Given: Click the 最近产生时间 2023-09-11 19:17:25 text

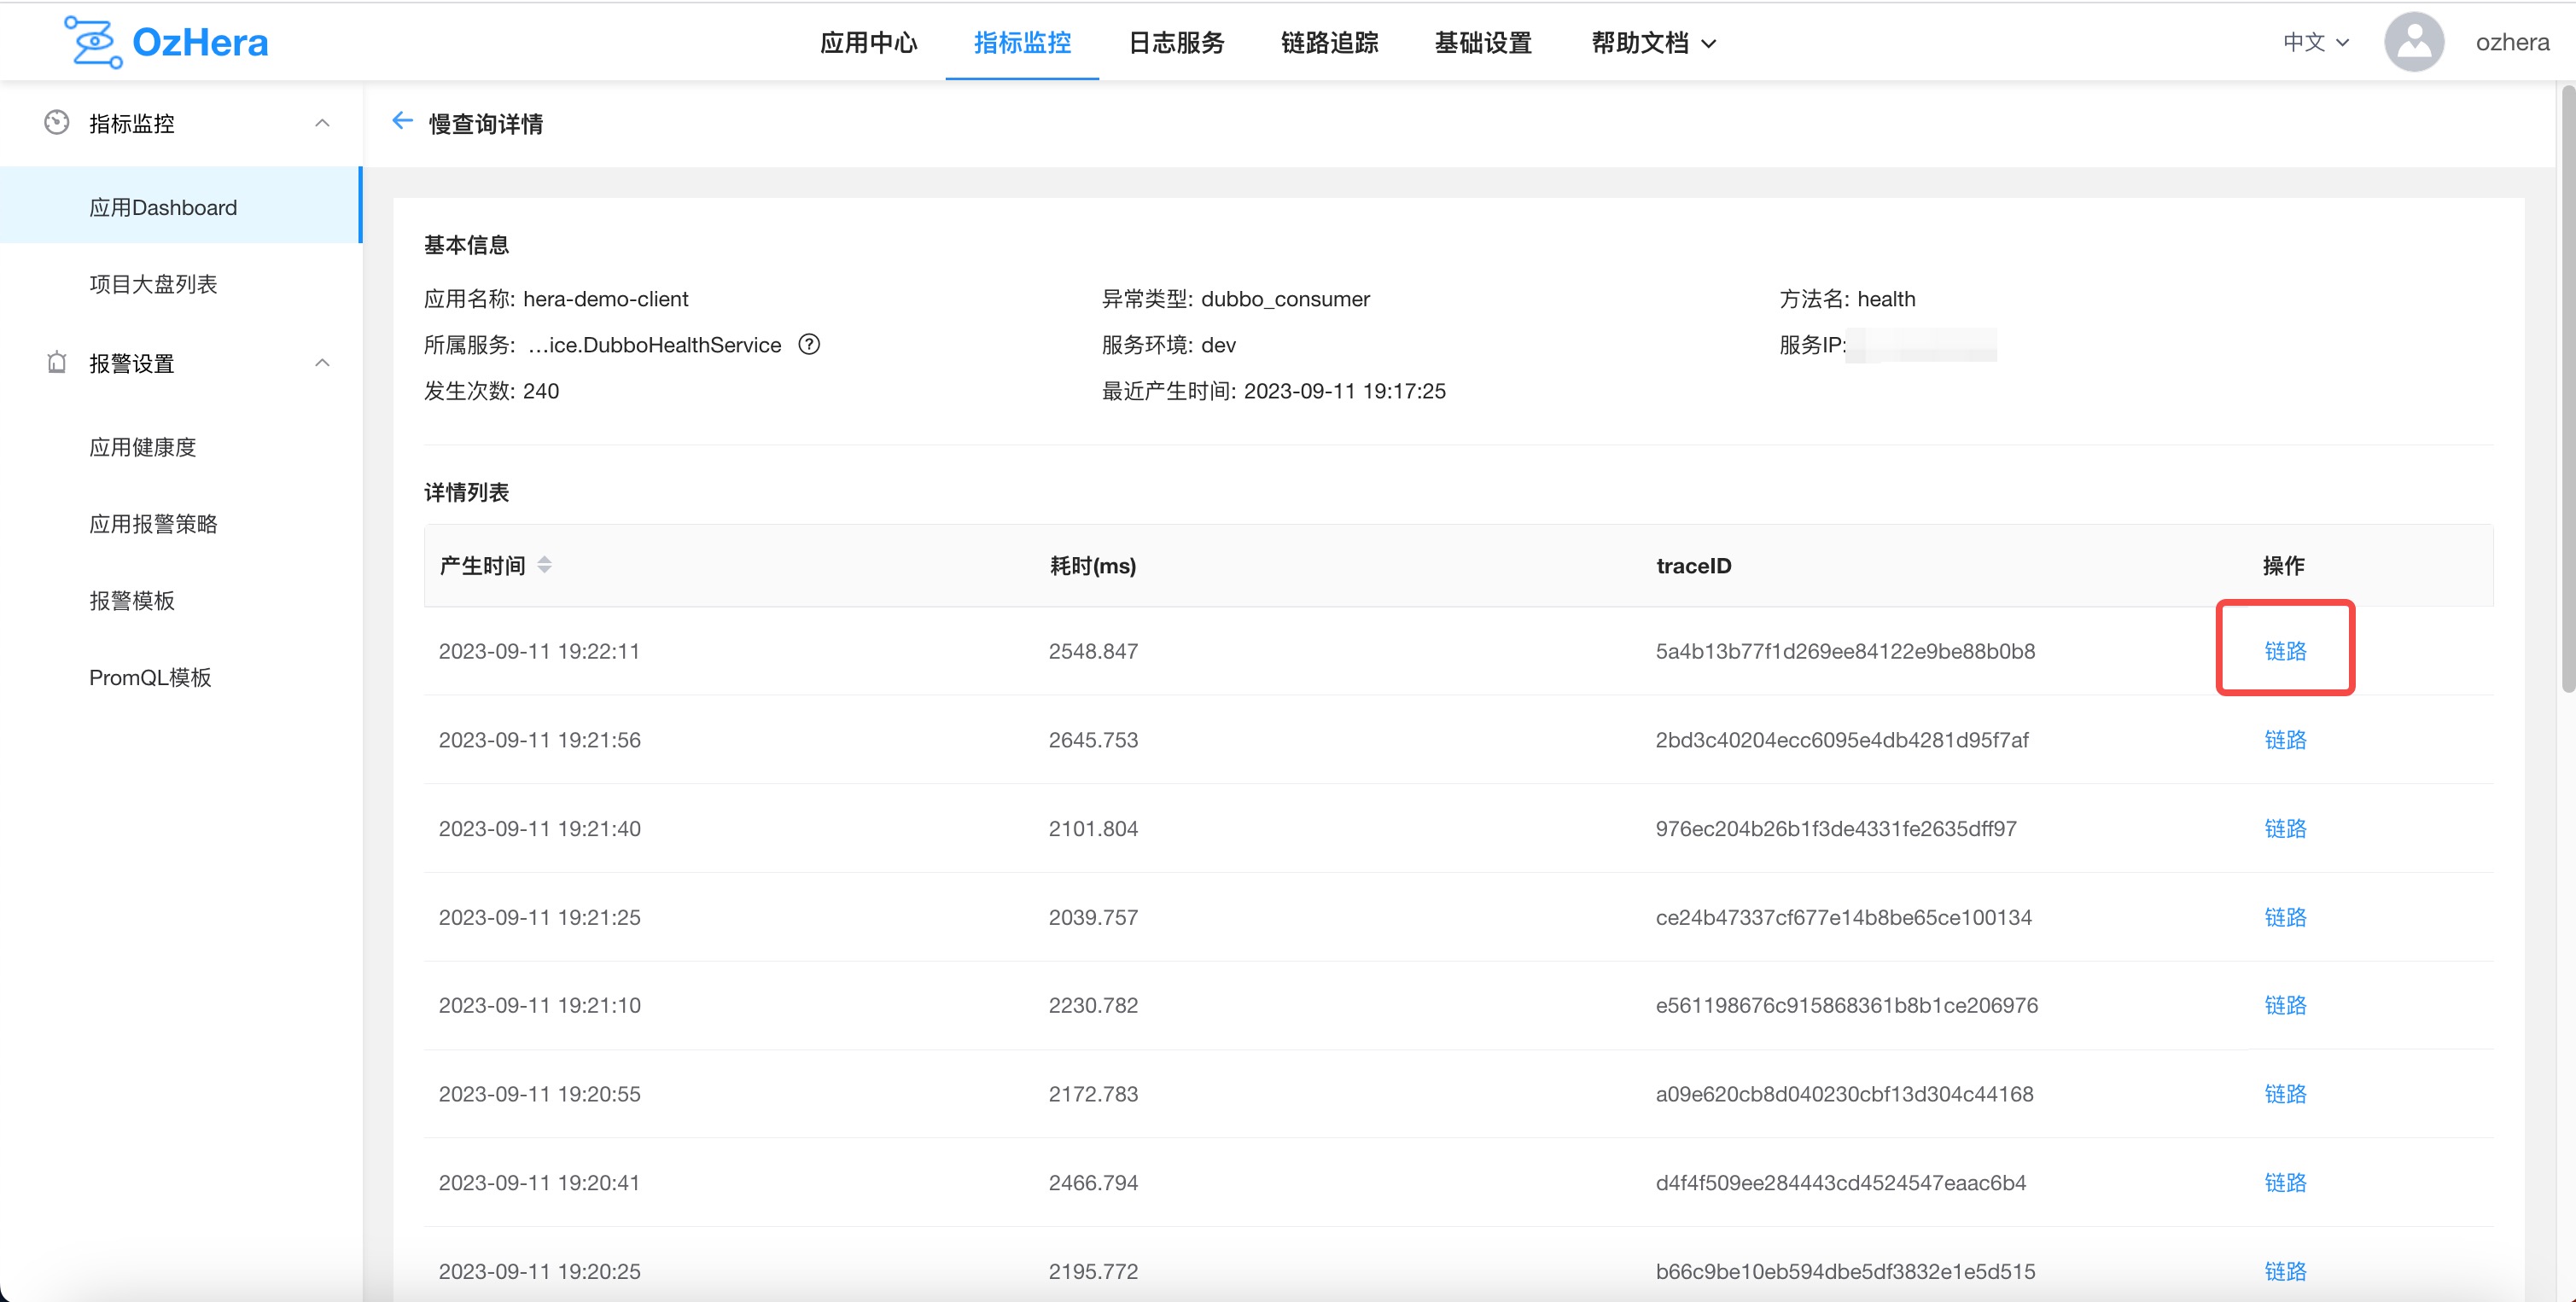Looking at the screenshot, I should [x=1273, y=391].
